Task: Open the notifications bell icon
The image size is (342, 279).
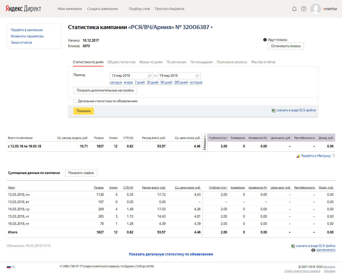Action: point(294,9)
